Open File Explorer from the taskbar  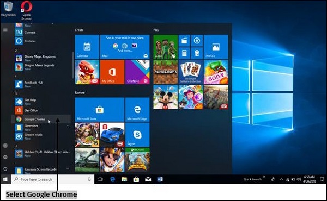coord(124,179)
